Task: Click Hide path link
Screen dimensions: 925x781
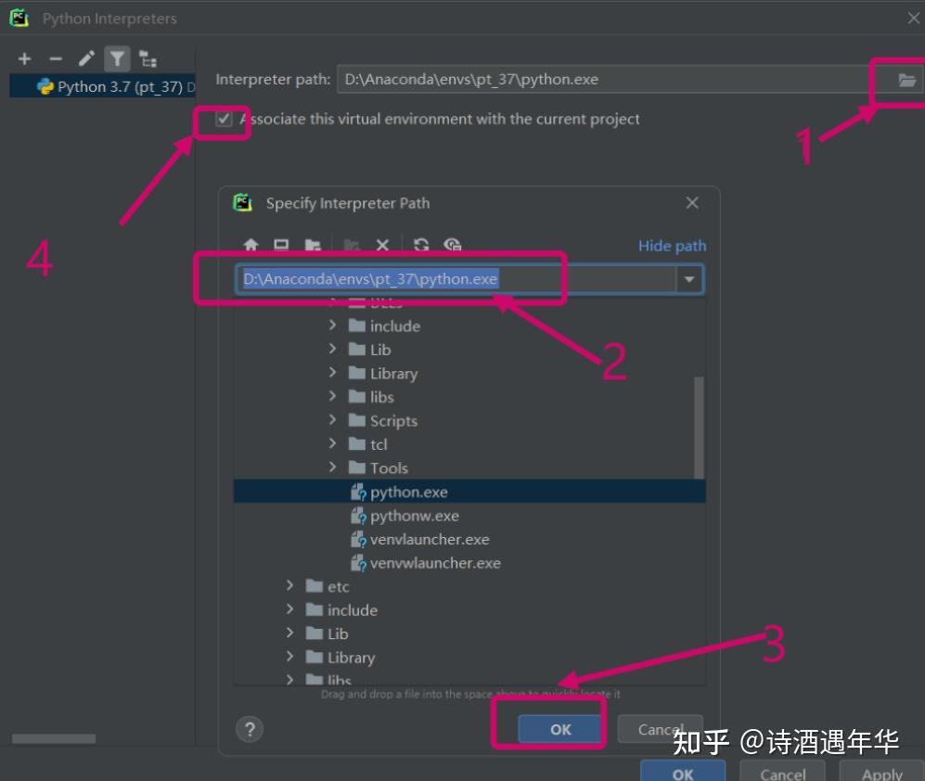Action: click(672, 246)
